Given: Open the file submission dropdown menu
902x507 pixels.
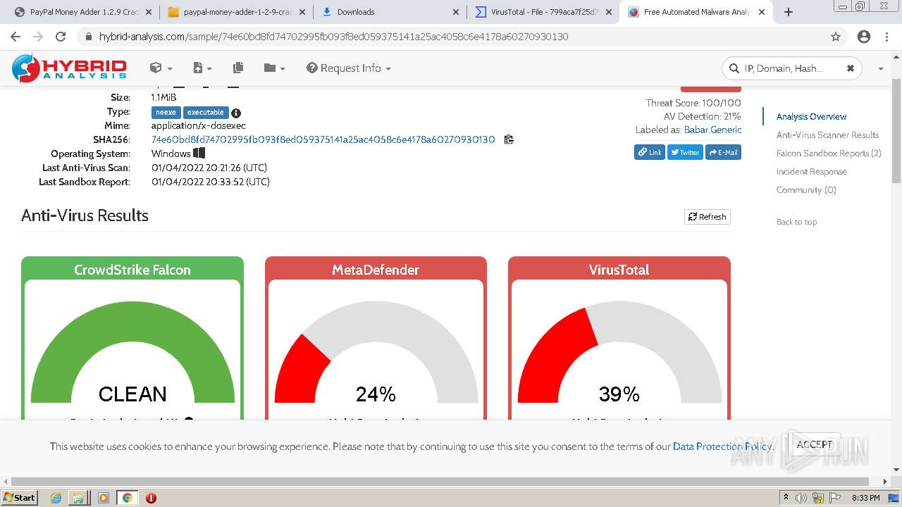Looking at the screenshot, I should pyautogui.click(x=202, y=68).
